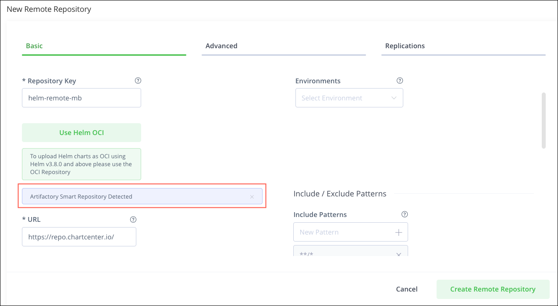The width and height of the screenshot is (558, 306).
Task: Select the Basic tab
Action: tap(34, 46)
